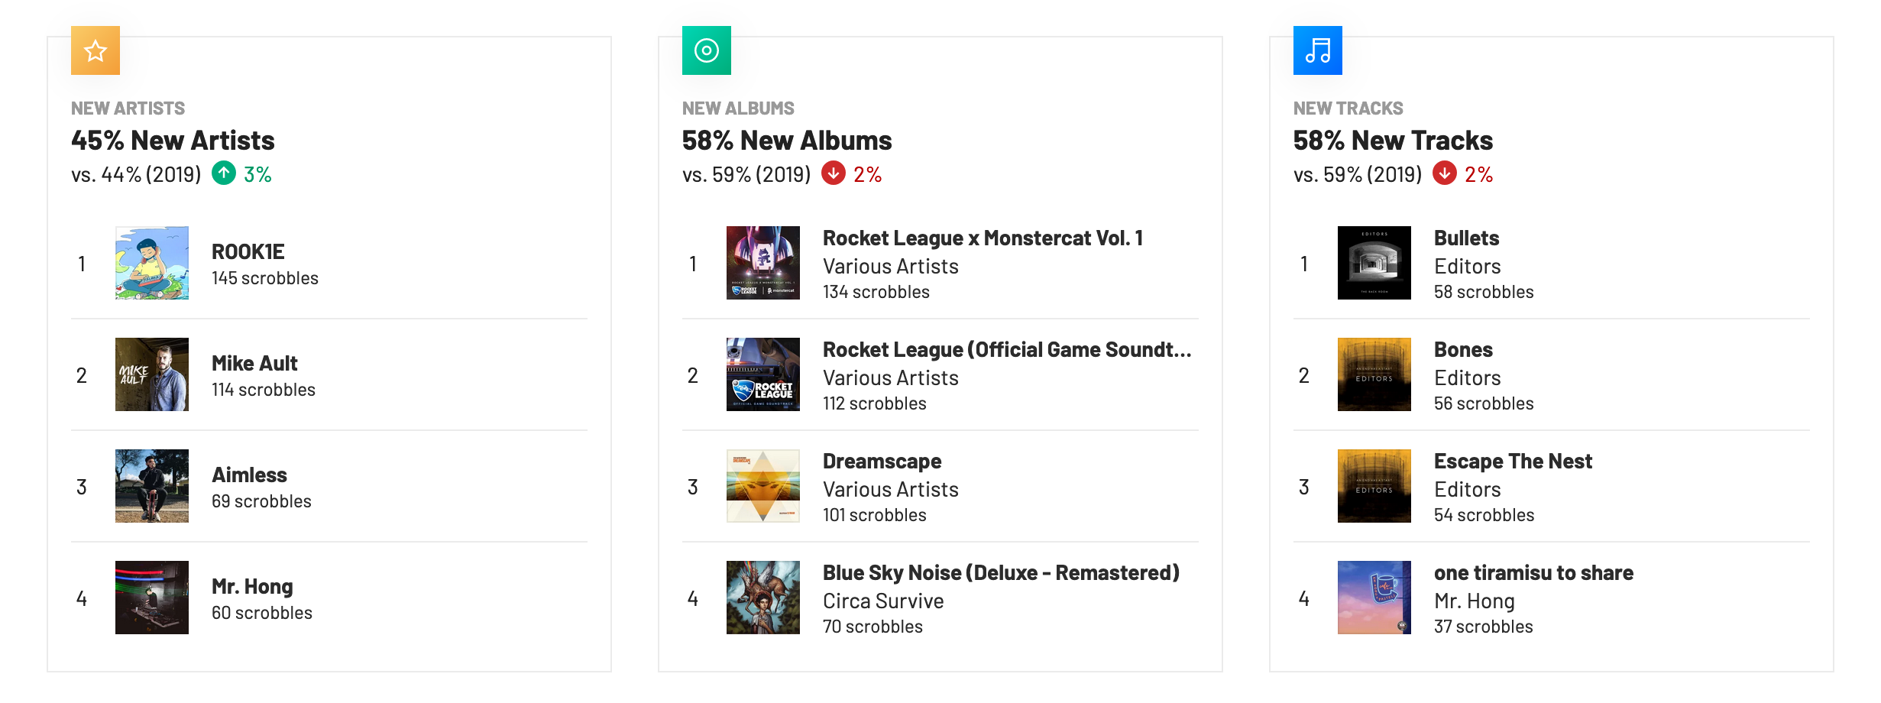Image resolution: width=1881 pixels, height=703 pixels.
Task: Open Mike Ault artist image
Action: click(x=152, y=374)
